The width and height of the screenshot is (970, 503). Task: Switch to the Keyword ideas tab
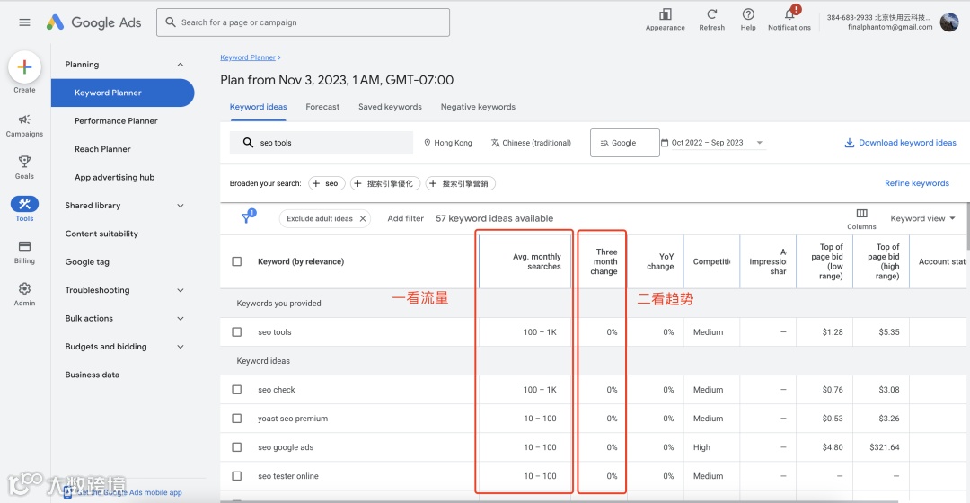pos(258,107)
